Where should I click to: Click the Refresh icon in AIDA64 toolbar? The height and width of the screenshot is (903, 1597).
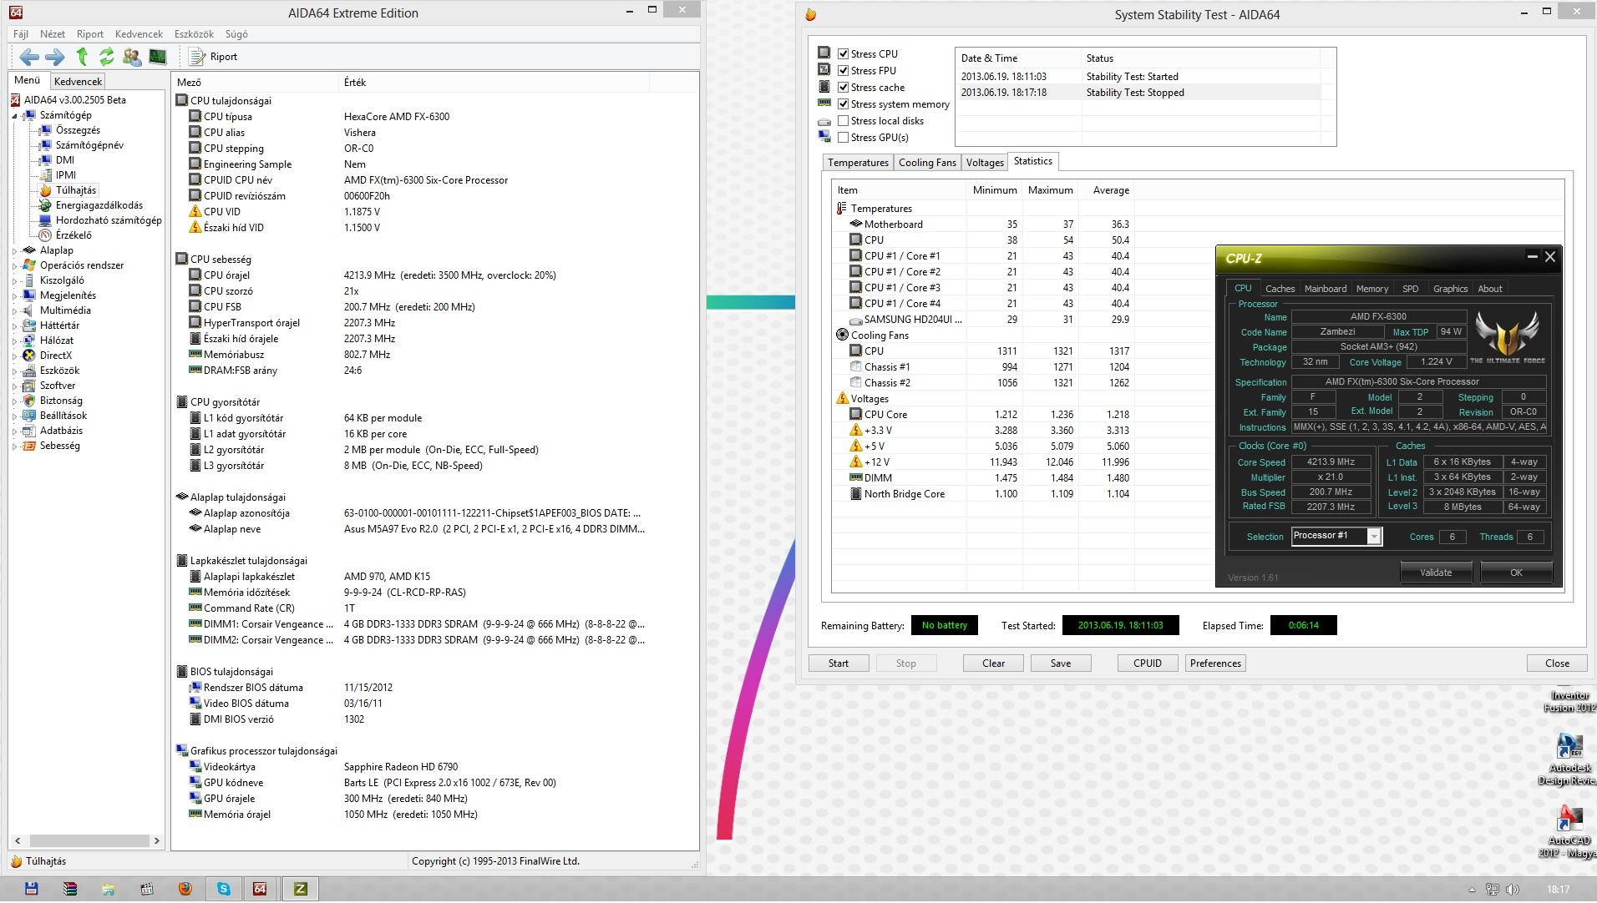(x=107, y=57)
